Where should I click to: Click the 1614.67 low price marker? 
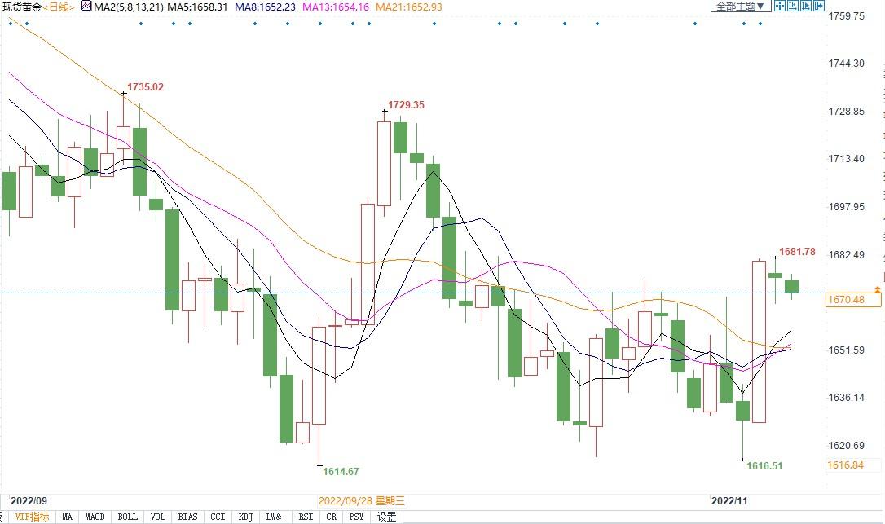point(341,471)
